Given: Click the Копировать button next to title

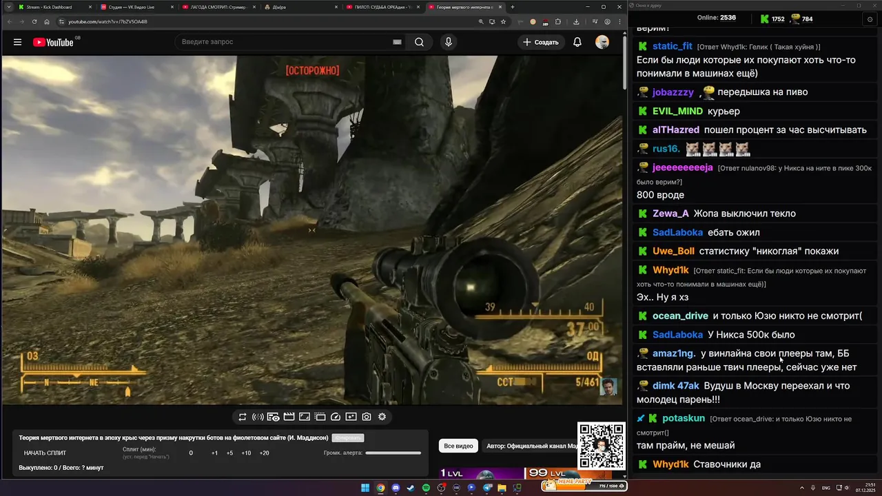Looking at the screenshot, I should pyautogui.click(x=347, y=437).
